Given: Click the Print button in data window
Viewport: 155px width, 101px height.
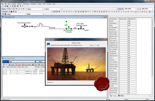Looking at the screenshot, I should pos(40,62).
